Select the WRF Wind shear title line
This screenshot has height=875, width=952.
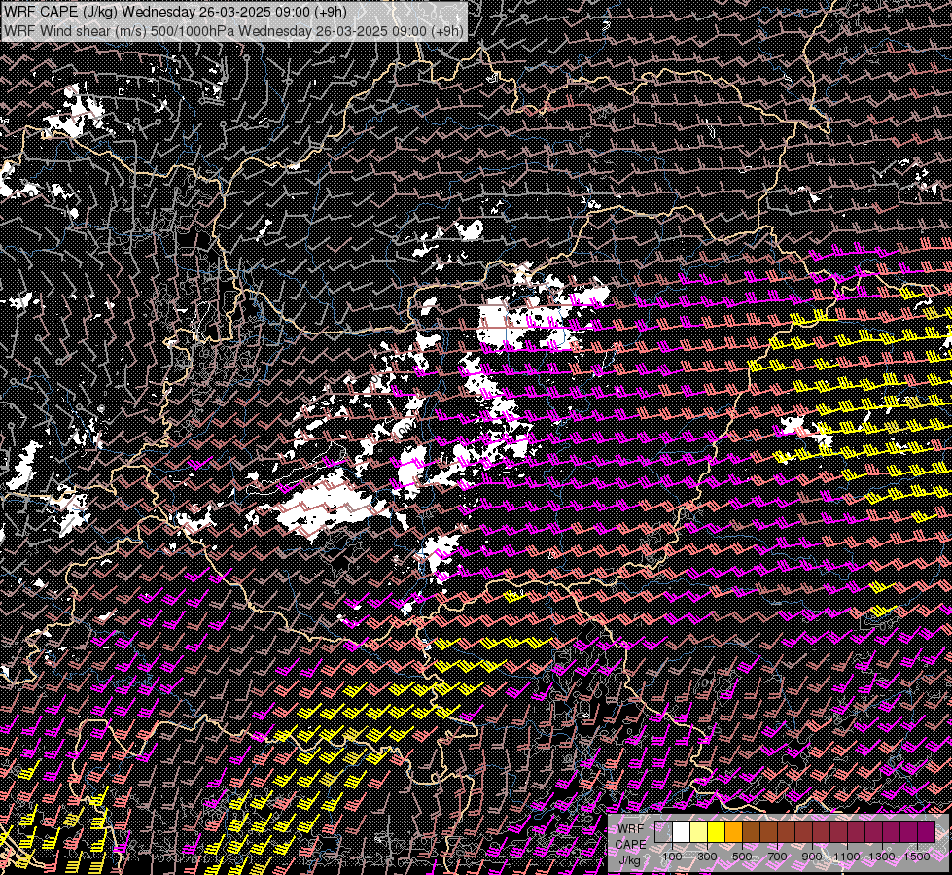233,31
